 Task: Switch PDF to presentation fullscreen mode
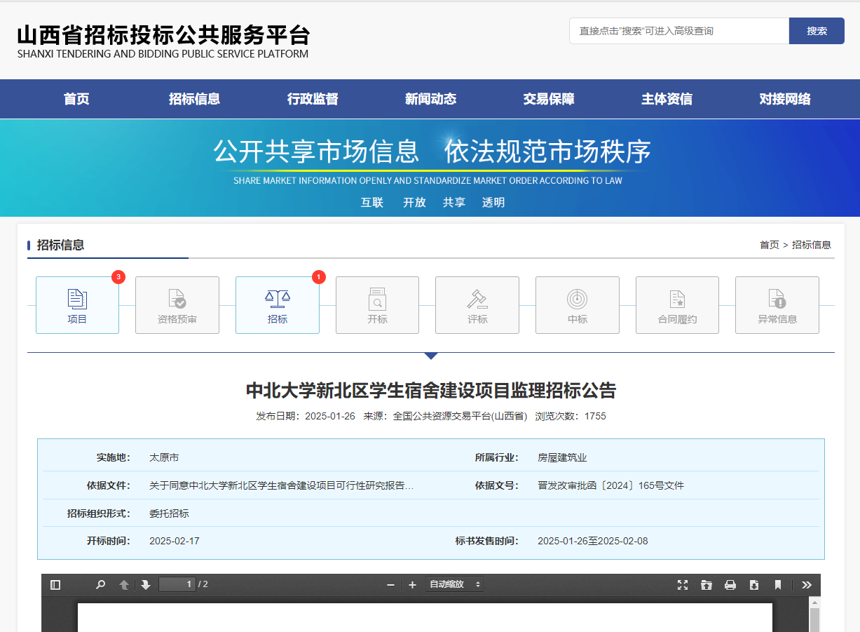coord(683,584)
